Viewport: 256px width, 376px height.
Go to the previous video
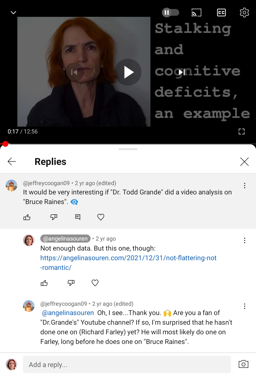point(75,72)
